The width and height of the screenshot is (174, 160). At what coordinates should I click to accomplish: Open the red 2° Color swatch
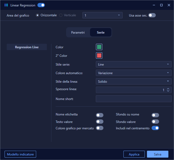[x=99, y=55]
